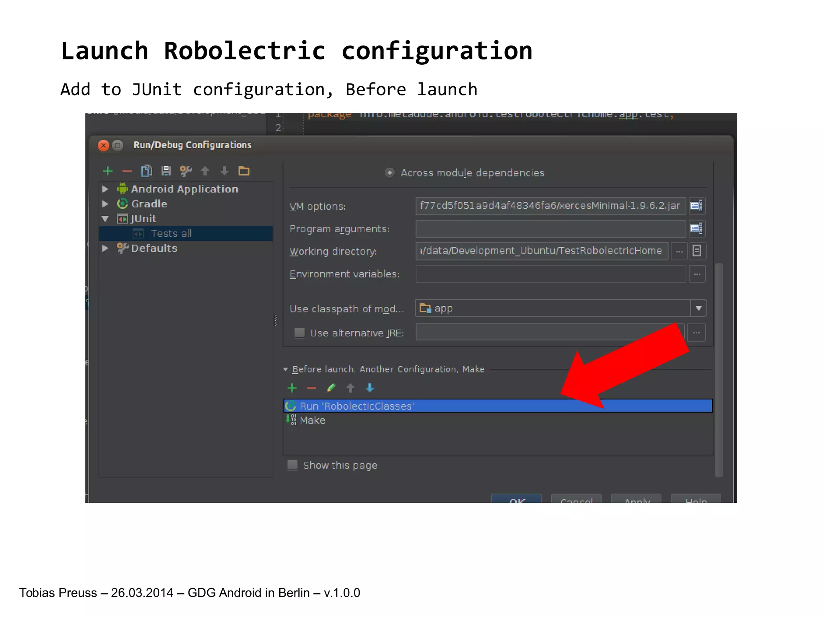Toggle Use alternative JRE checkbox
The width and height of the screenshot is (823, 617).
pyautogui.click(x=299, y=333)
